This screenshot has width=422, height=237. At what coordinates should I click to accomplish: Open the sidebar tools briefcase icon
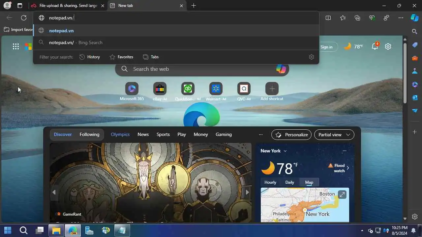(415, 58)
